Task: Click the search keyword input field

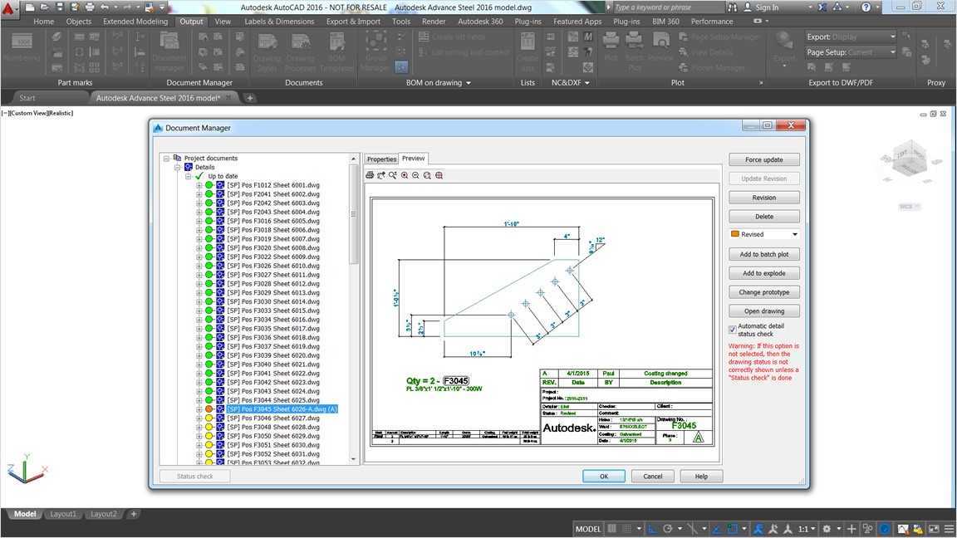Action: 668,7
